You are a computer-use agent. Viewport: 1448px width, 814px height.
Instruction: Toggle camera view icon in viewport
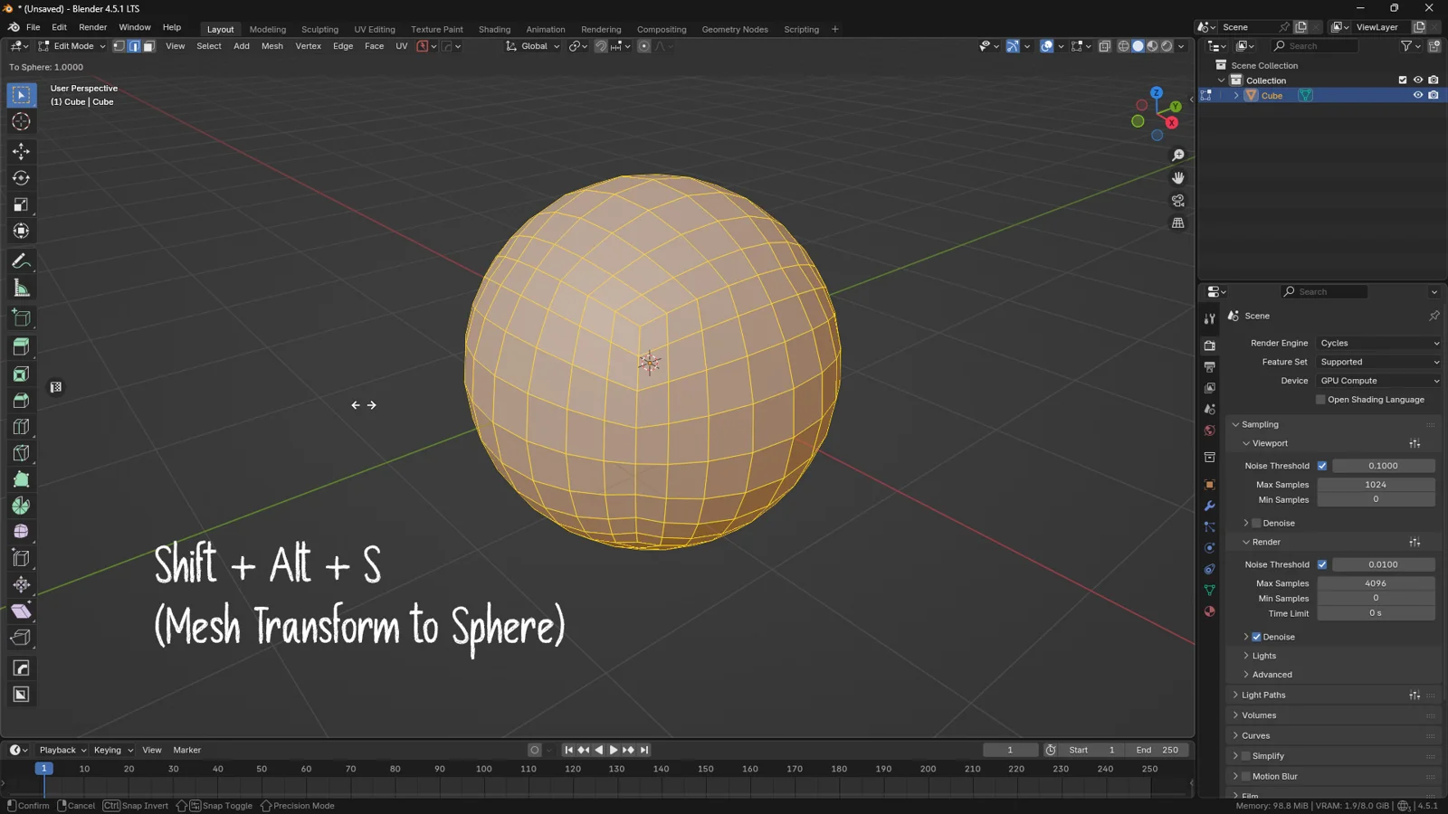coord(1177,201)
